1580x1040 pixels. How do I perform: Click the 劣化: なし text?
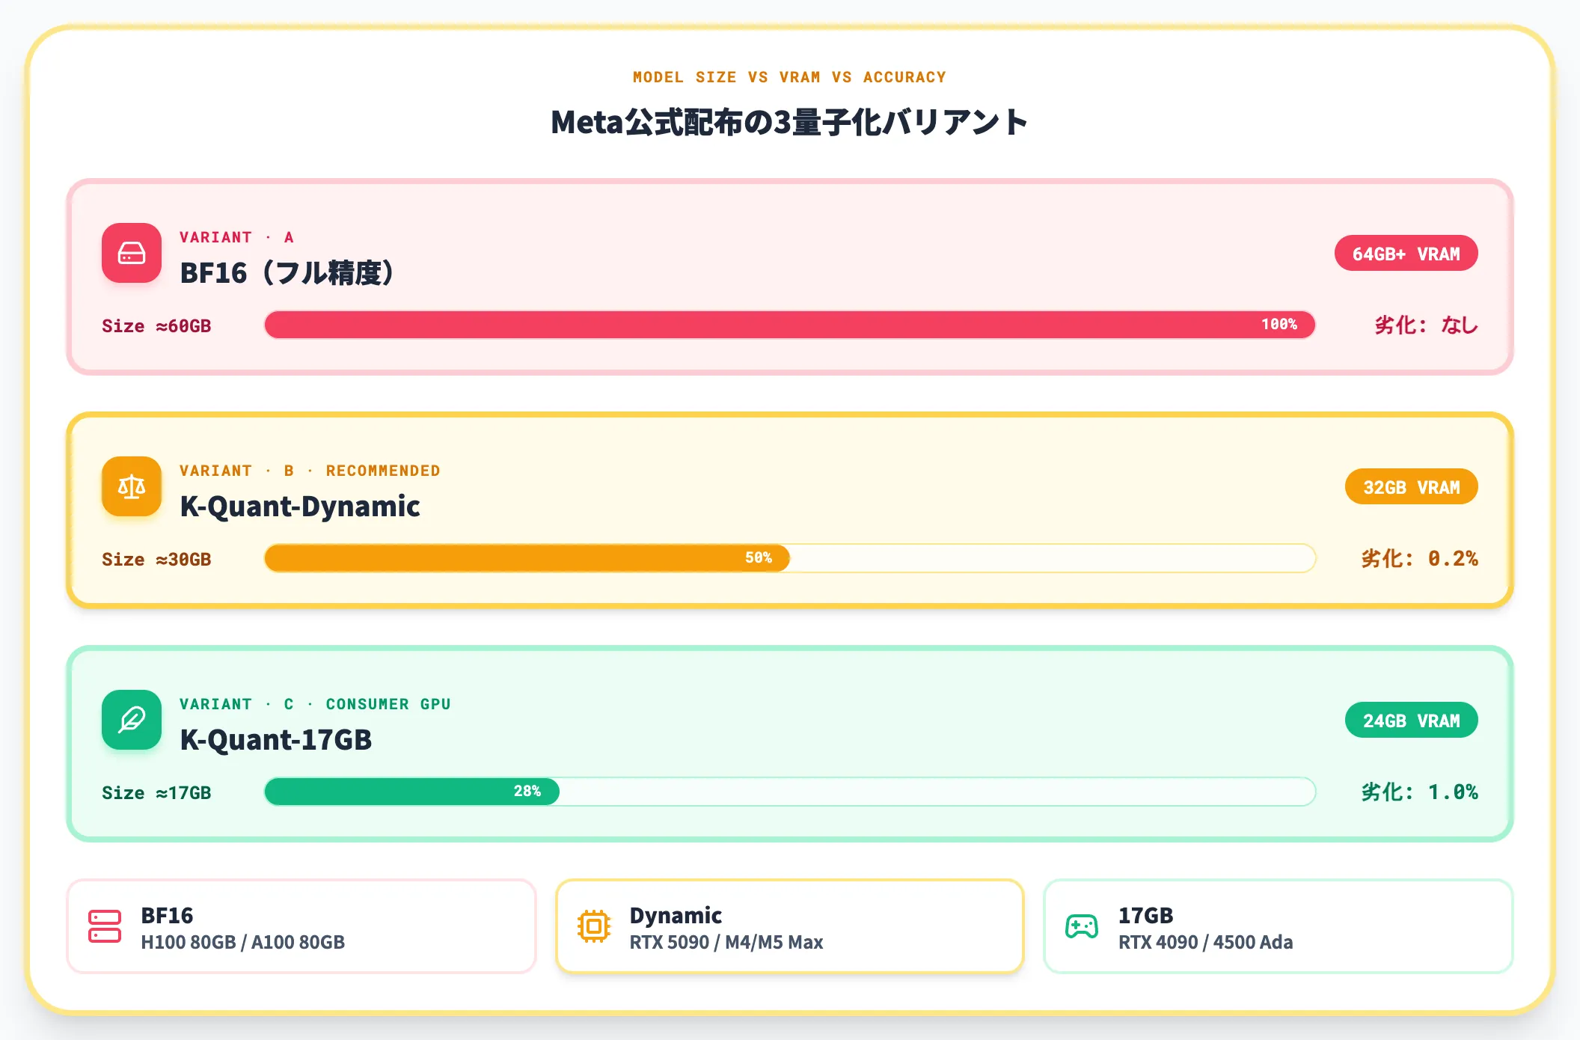coord(1427,325)
